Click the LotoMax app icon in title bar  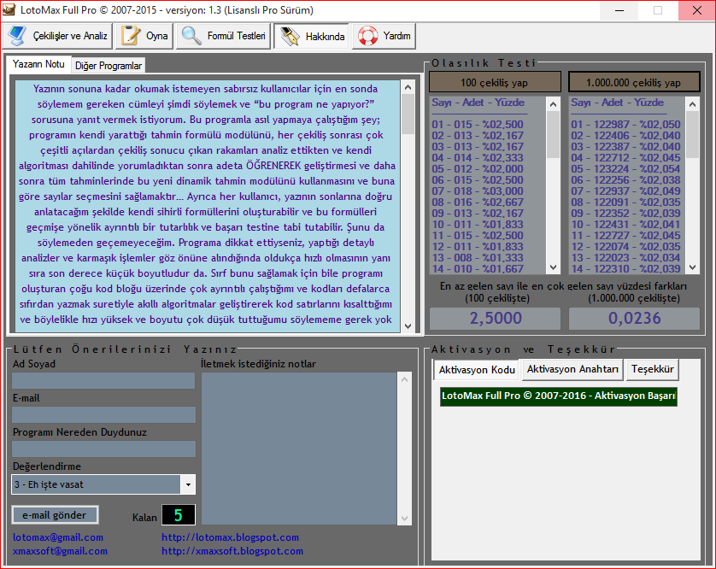(9, 9)
